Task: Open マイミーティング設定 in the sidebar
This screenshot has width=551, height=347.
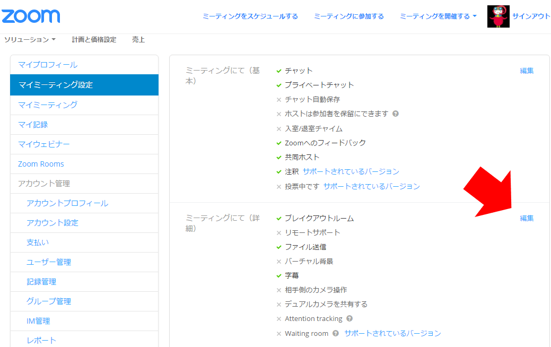Action: tap(84, 85)
